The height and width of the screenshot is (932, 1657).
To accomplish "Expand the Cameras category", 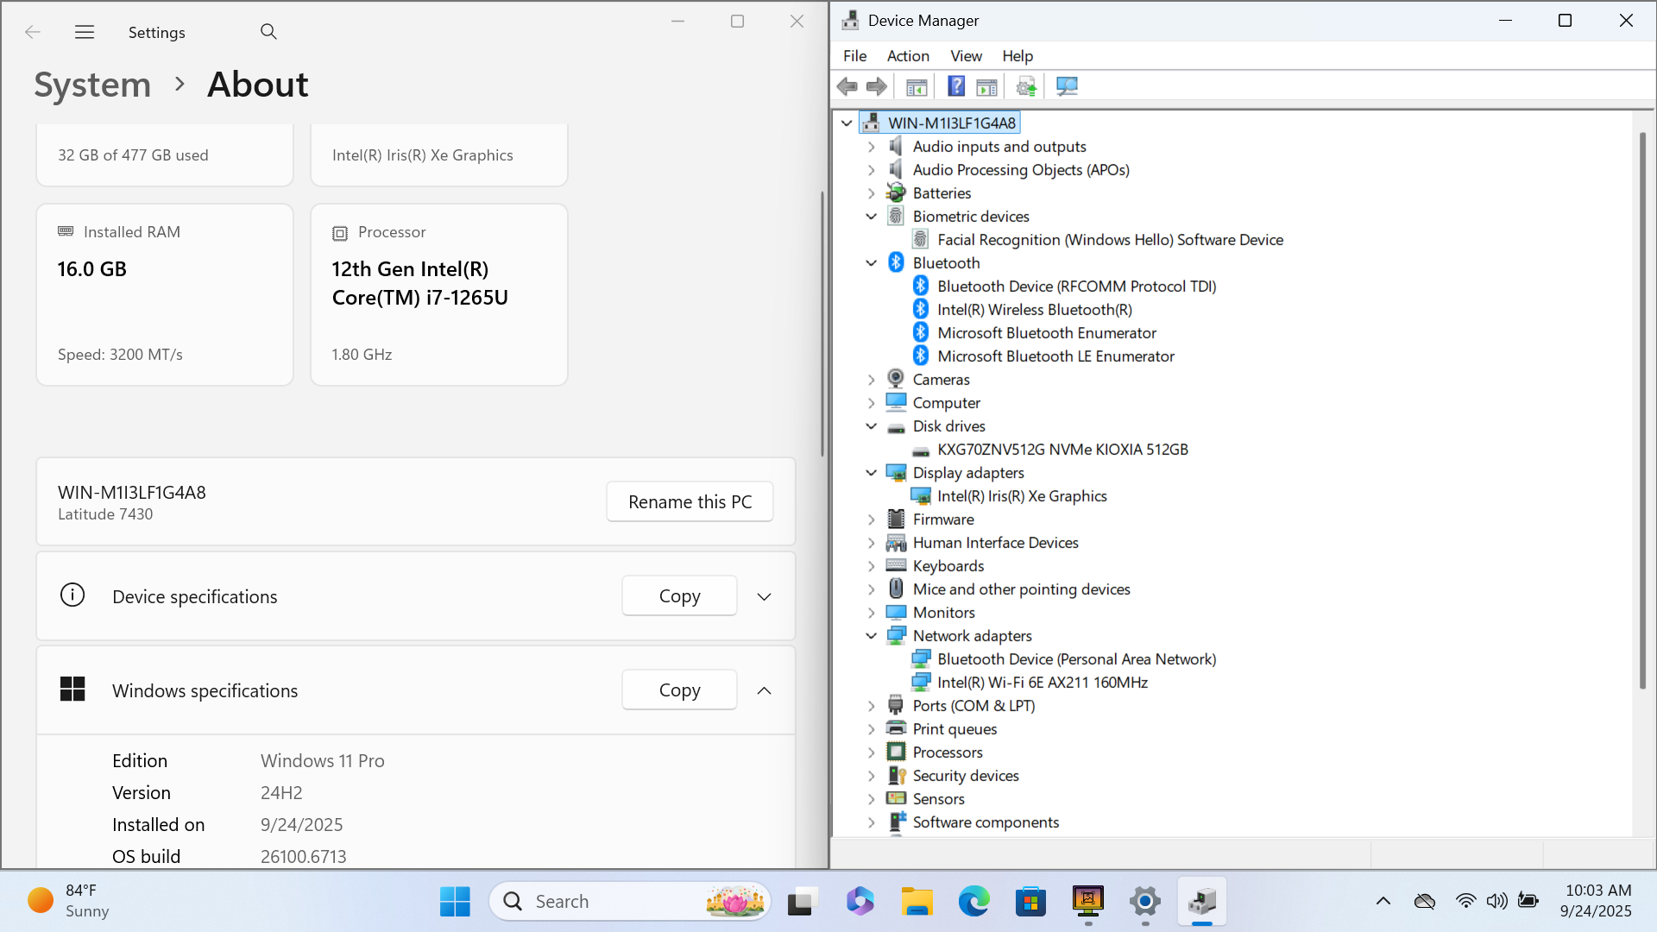I will coord(872,380).
